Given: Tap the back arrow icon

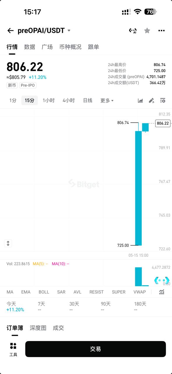Looking at the screenshot, I should [10, 31].
